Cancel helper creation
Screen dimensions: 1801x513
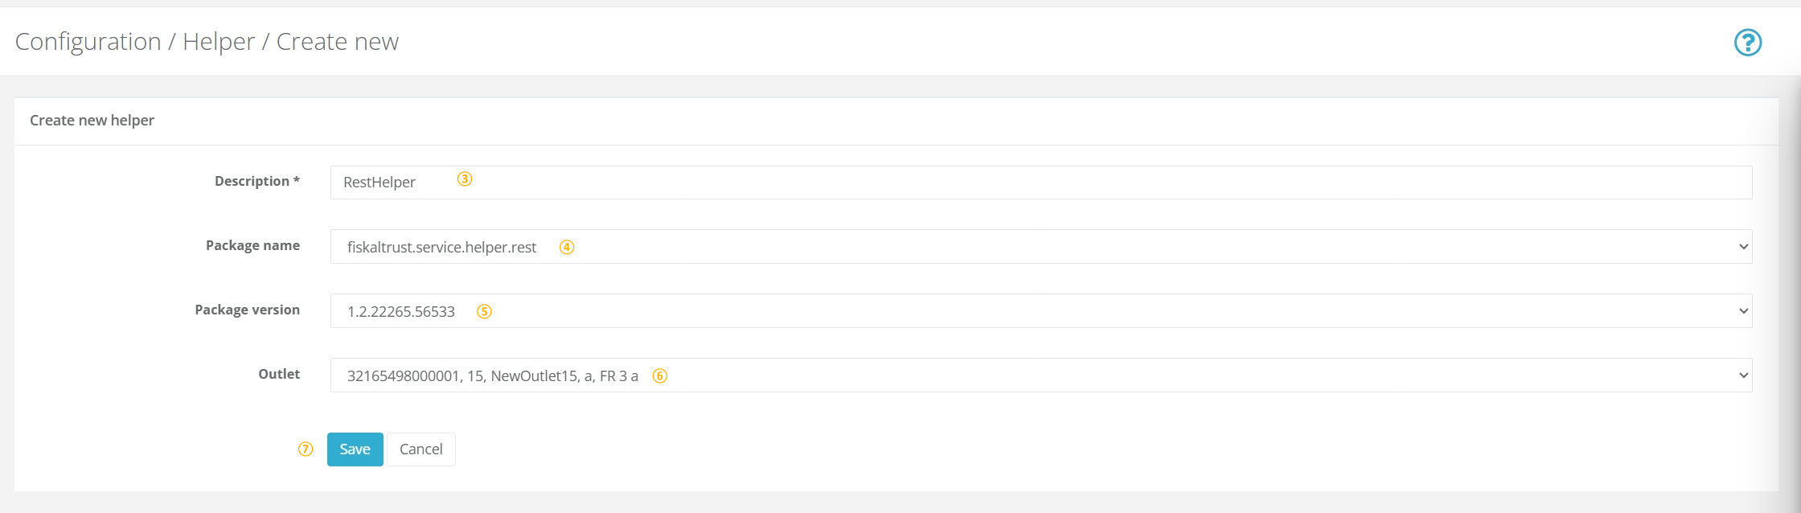pyautogui.click(x=421, y=449)
